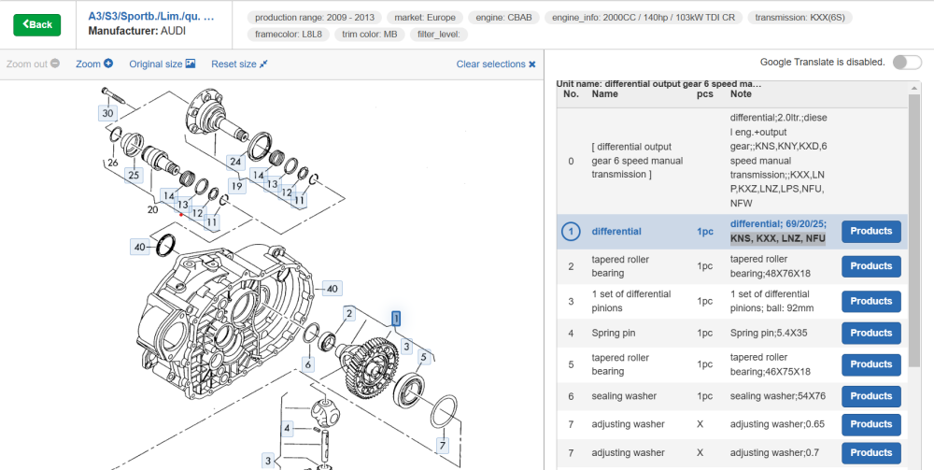The image size is (934, 470).
Task: Click callout 40 beside the gearbox housing
Action: pyautogui.click(x=332, y=289)
